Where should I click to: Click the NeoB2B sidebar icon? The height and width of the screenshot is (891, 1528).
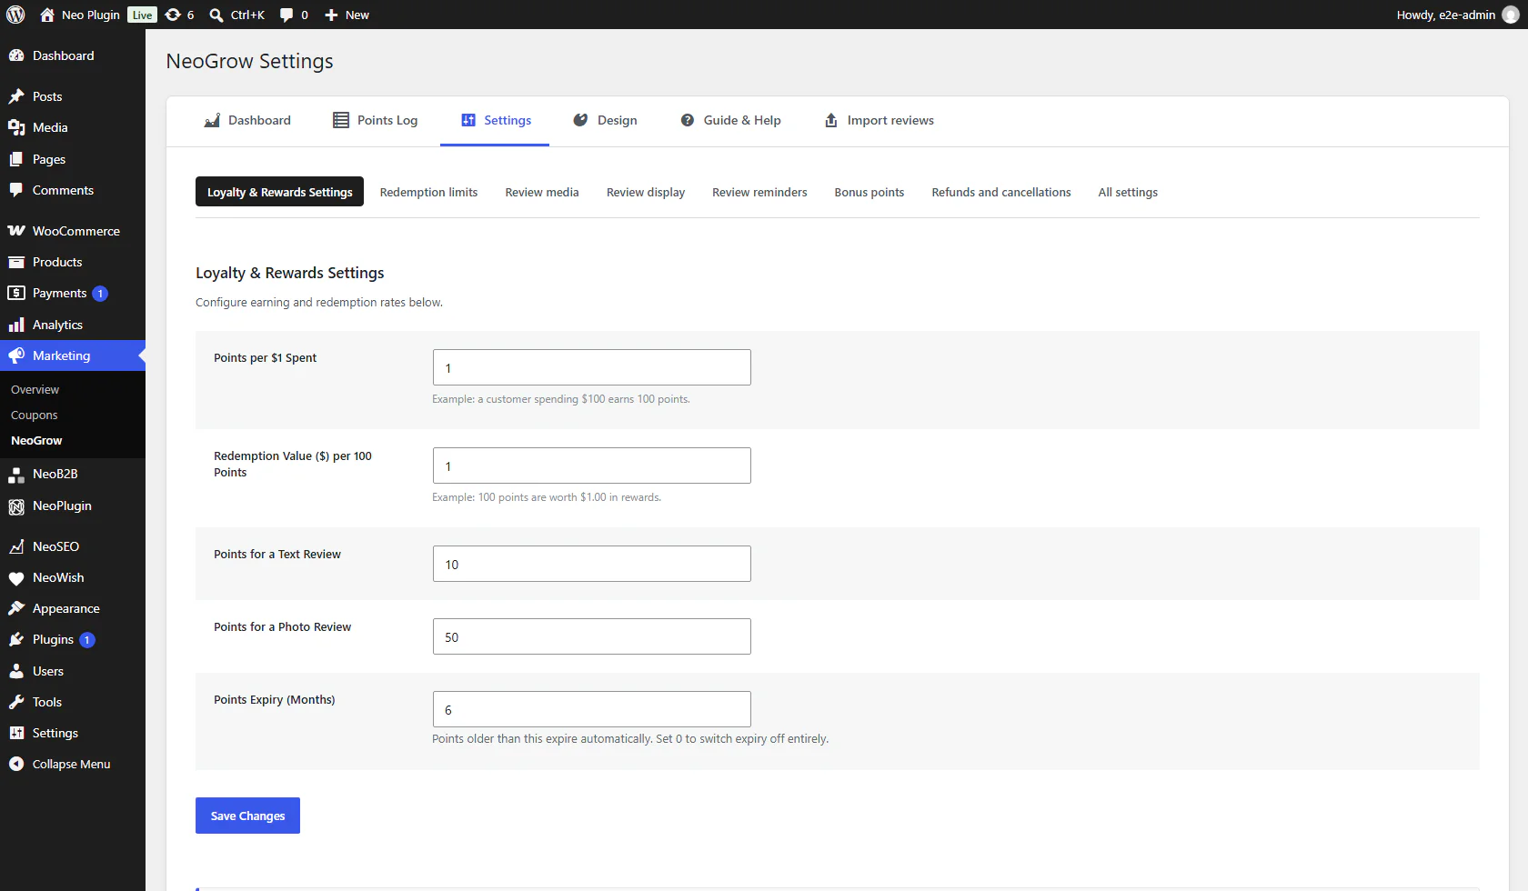pyautogui.click(x=16, y=475)
